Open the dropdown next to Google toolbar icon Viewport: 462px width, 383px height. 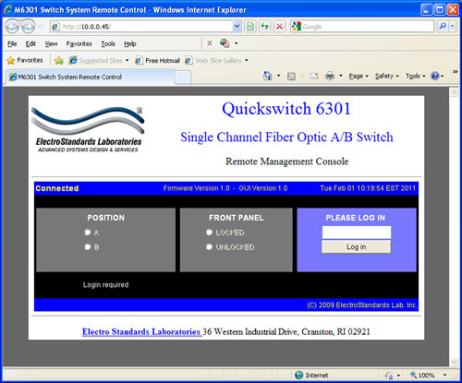(x=237, y=43)
